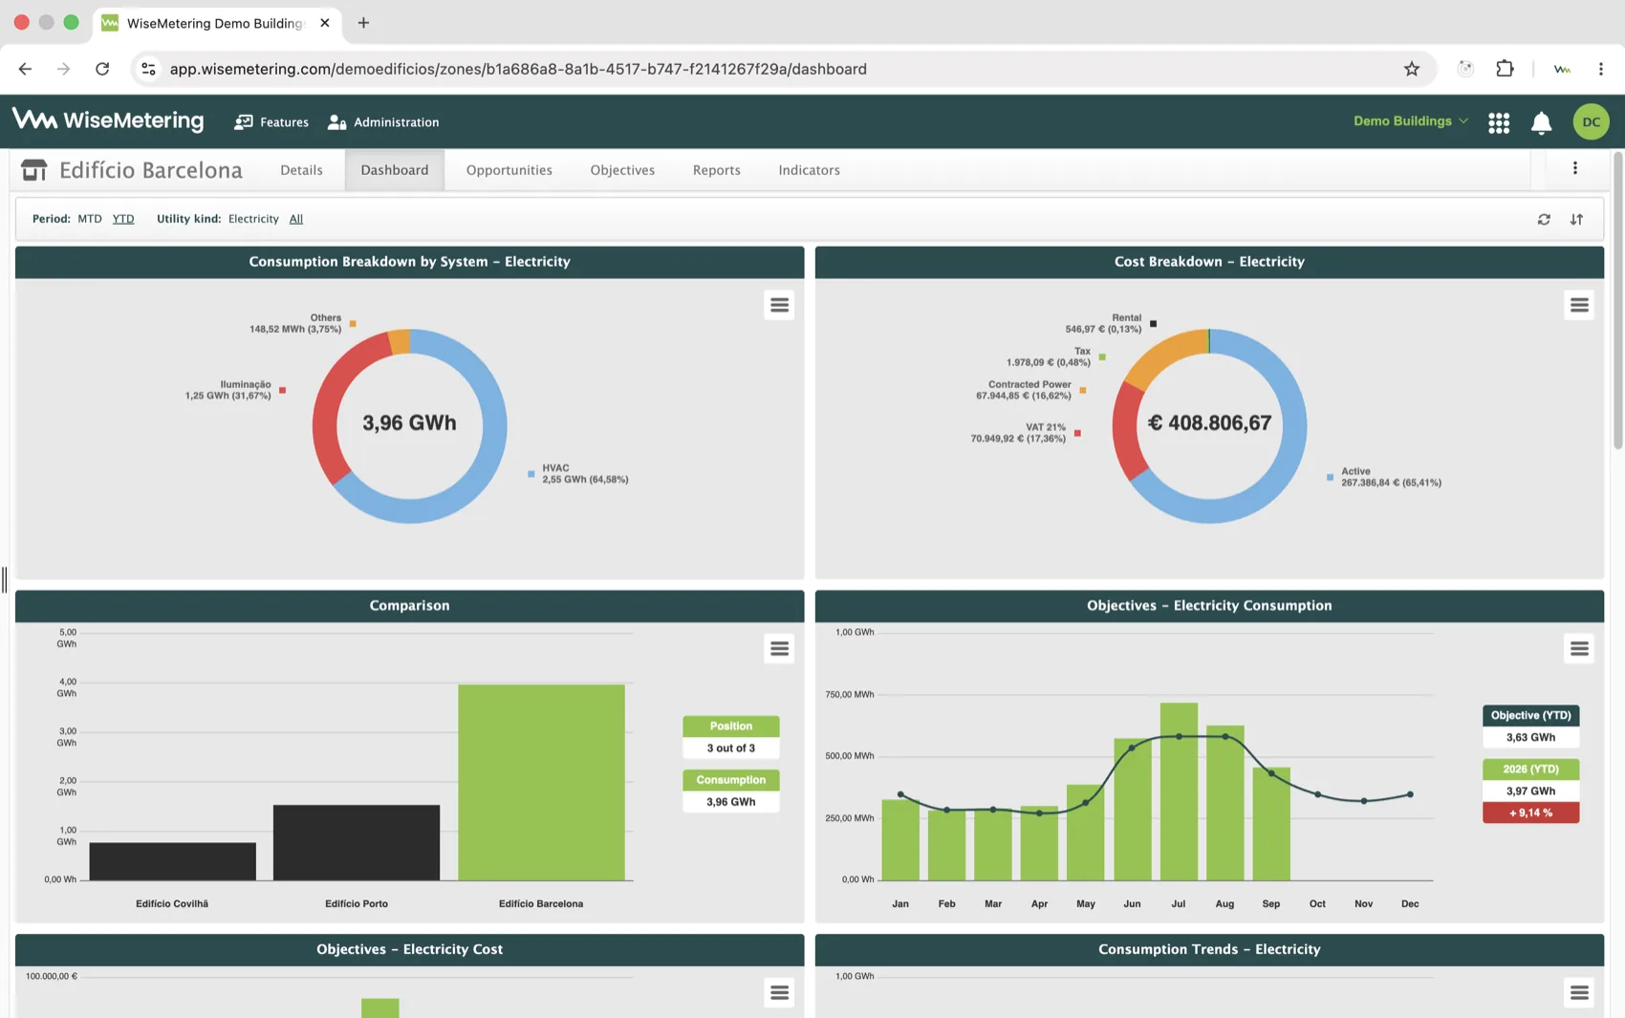Open Comparison chart hamburger menu
This screenshot has width=1625, height=1018.
779,649
